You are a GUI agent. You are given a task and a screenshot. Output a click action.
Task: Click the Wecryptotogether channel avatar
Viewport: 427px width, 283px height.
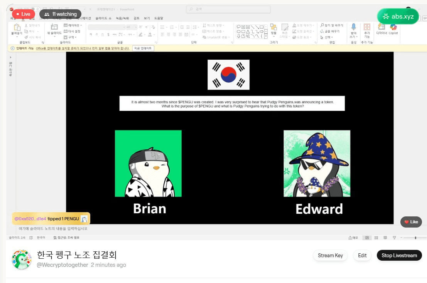point(22,260)
